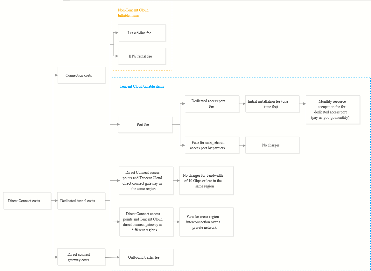
Task: Click arrow pointing to Monthly resource occupation fee
Action: coord(303,104)
